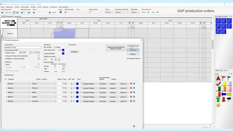The image size is (233, 131).
Task: Switch to the Mitarbeiter tab
Action: (x=9, y=17)
